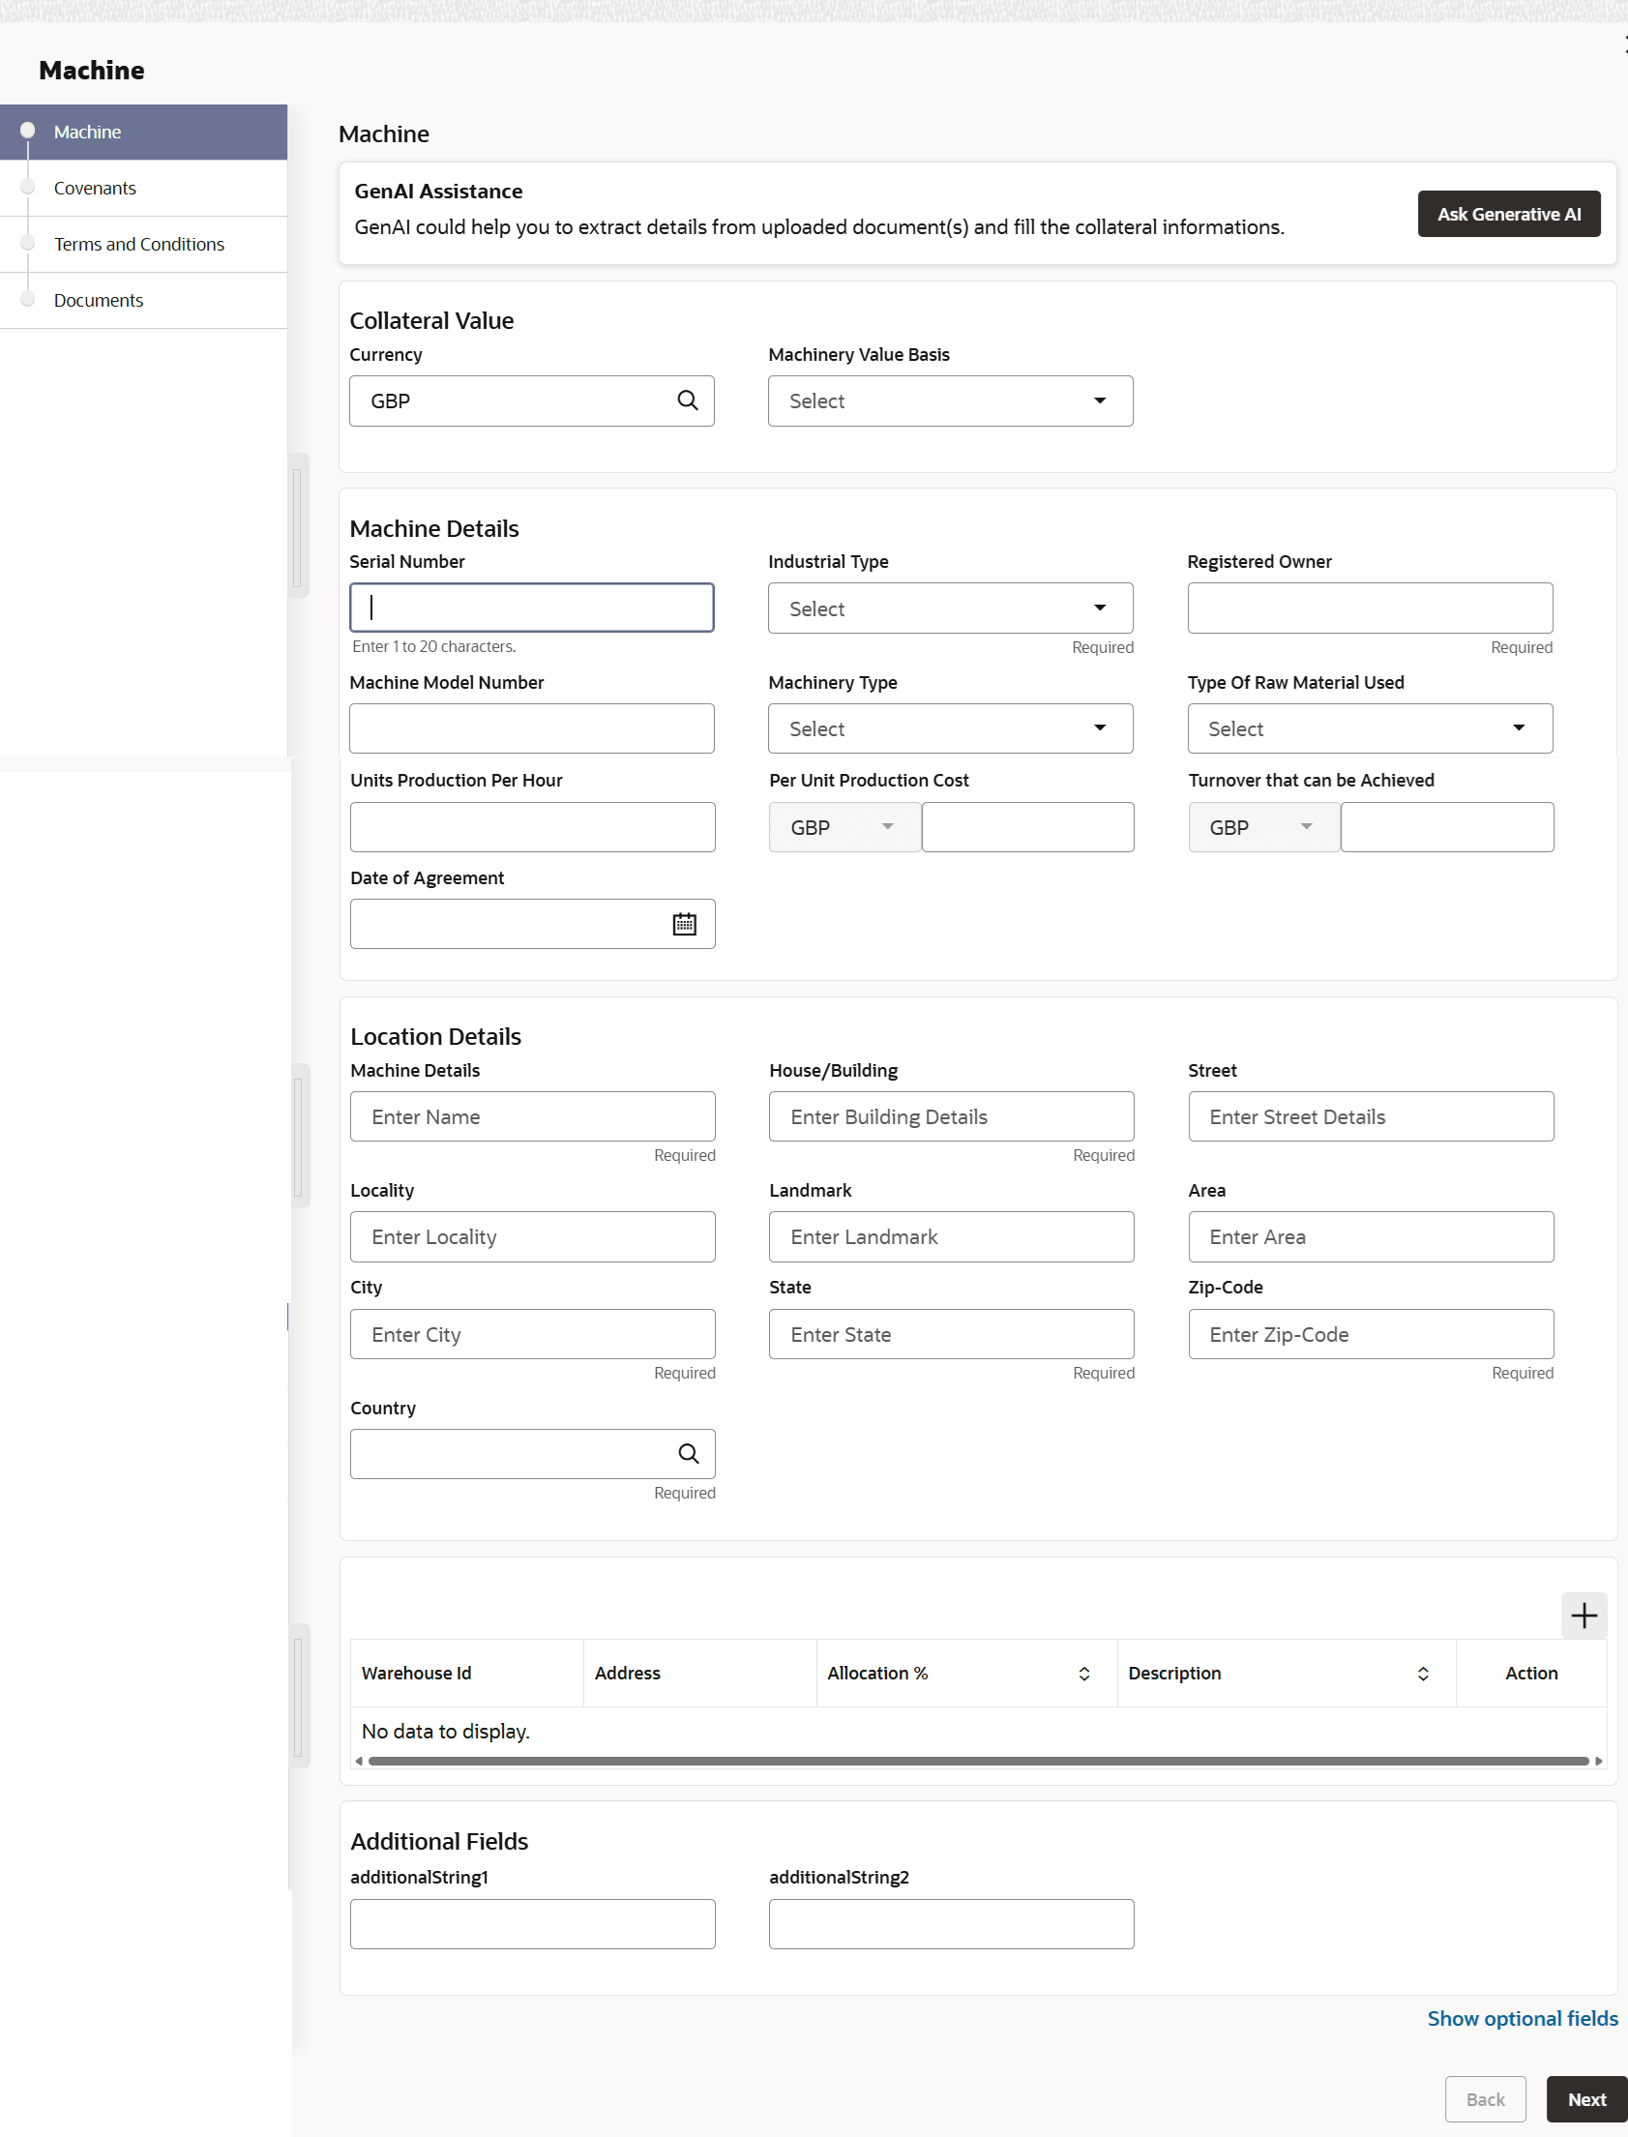This screenshot has width=1628, height=2137.
Task: Show optional fields link
Action: 1523,2019
